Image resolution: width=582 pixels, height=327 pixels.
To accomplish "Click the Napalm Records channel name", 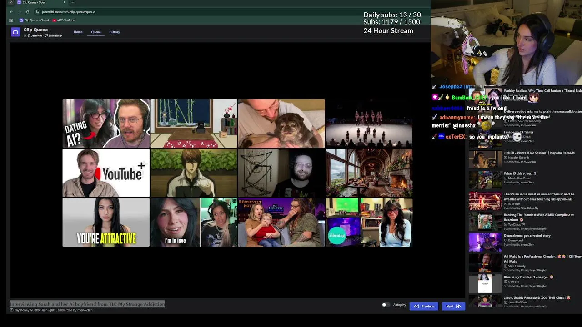I will [519, 157].
